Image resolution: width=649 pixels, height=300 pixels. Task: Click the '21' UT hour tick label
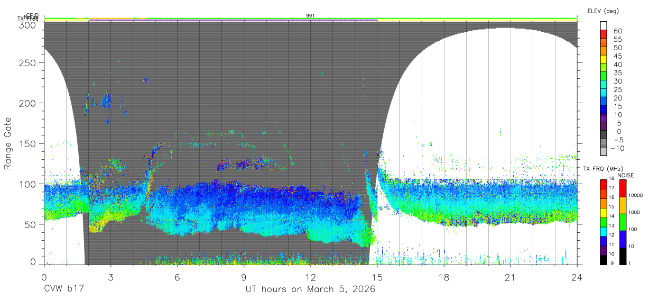511,277
